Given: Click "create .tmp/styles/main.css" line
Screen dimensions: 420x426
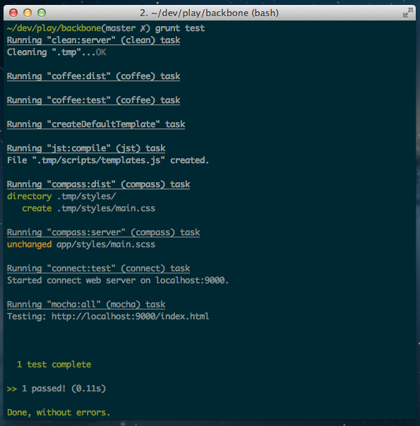Looking at the screenshot, I should 88,208.
